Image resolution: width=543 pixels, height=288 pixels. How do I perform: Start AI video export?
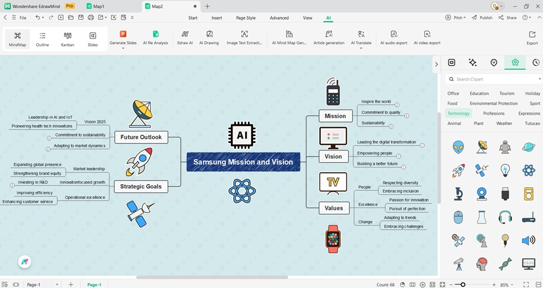[x=427, y=38]
